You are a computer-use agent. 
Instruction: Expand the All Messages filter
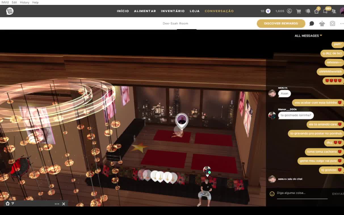pos(308,36)
